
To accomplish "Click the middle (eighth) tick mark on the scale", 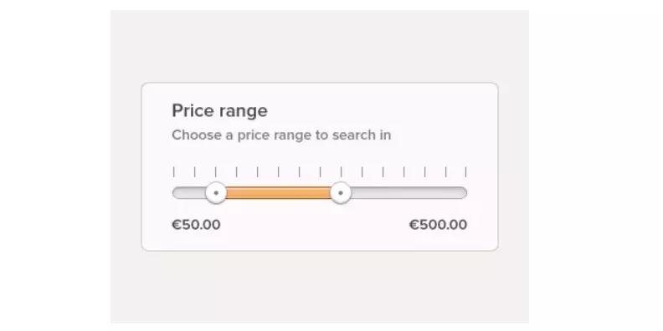I will (x=320, y=172).
